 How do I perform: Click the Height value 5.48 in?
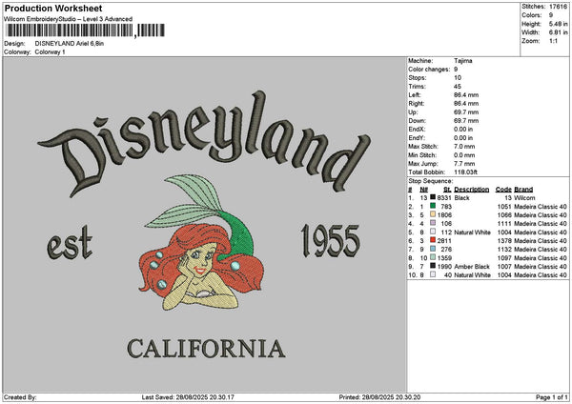pyautogui.click(x=558, y=24)
